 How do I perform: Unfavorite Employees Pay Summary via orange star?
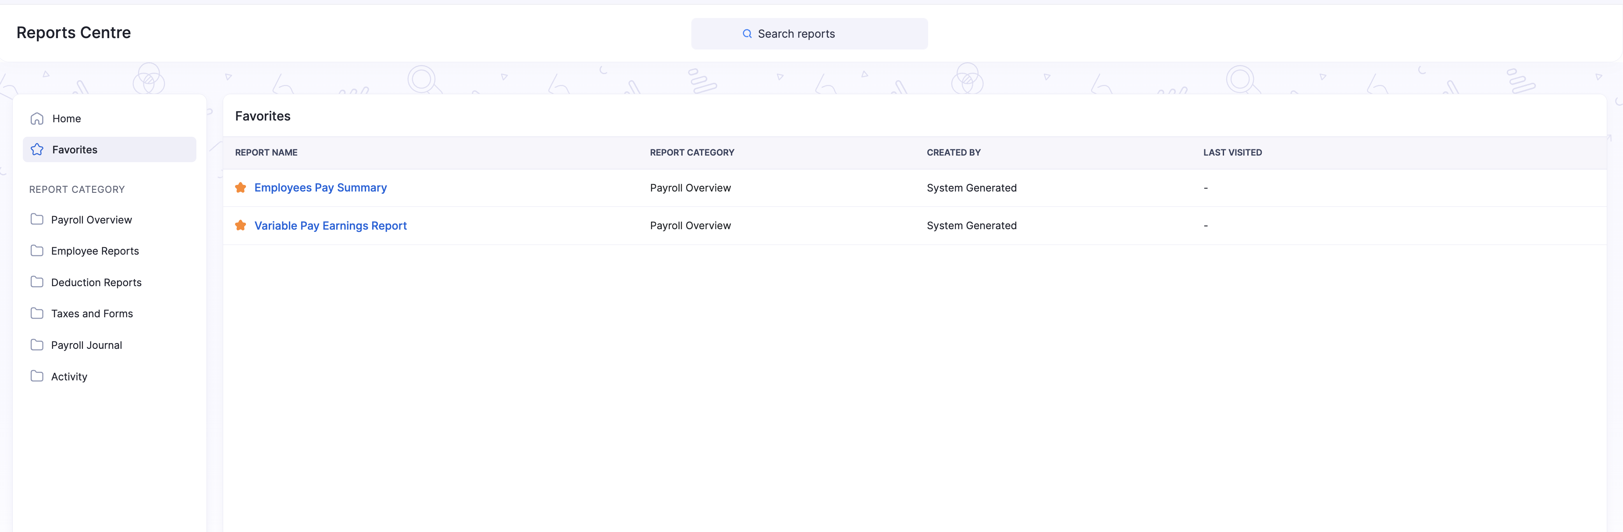(x=241, y=188)
